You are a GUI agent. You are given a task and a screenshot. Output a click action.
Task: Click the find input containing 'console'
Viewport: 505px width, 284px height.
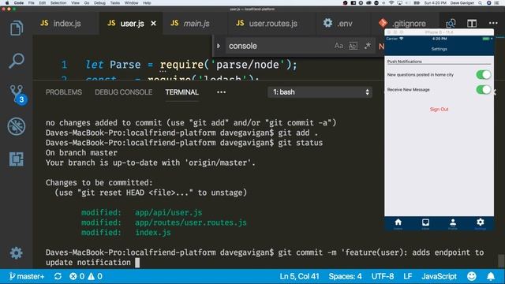click(x=279, y=46)
